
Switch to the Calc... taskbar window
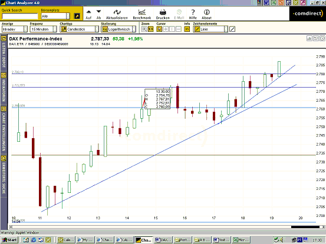(x=66, y=240)
